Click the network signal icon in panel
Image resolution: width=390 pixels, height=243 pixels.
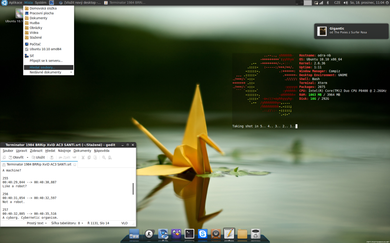tap(321, 3)
